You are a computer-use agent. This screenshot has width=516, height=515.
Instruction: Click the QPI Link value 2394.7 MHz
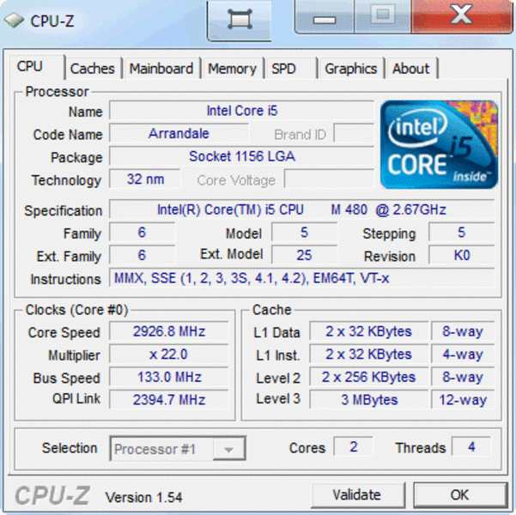tap(169, 399)
